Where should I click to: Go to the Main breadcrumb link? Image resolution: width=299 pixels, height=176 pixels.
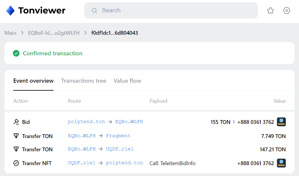coord(11,33)
